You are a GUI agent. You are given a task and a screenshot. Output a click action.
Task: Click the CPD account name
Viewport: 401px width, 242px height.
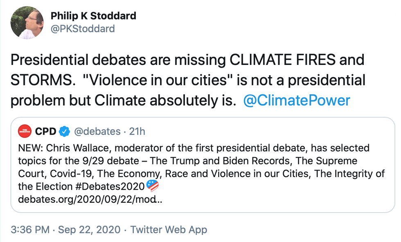pyautogui.click(x=46, y=131)
